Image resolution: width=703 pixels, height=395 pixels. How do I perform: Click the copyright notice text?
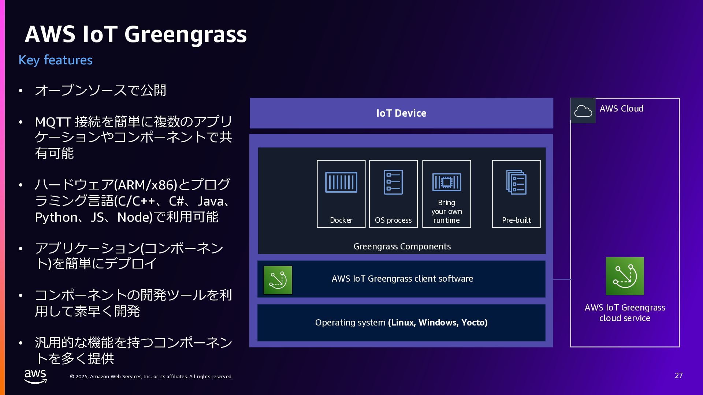click(x=151, y=376)
